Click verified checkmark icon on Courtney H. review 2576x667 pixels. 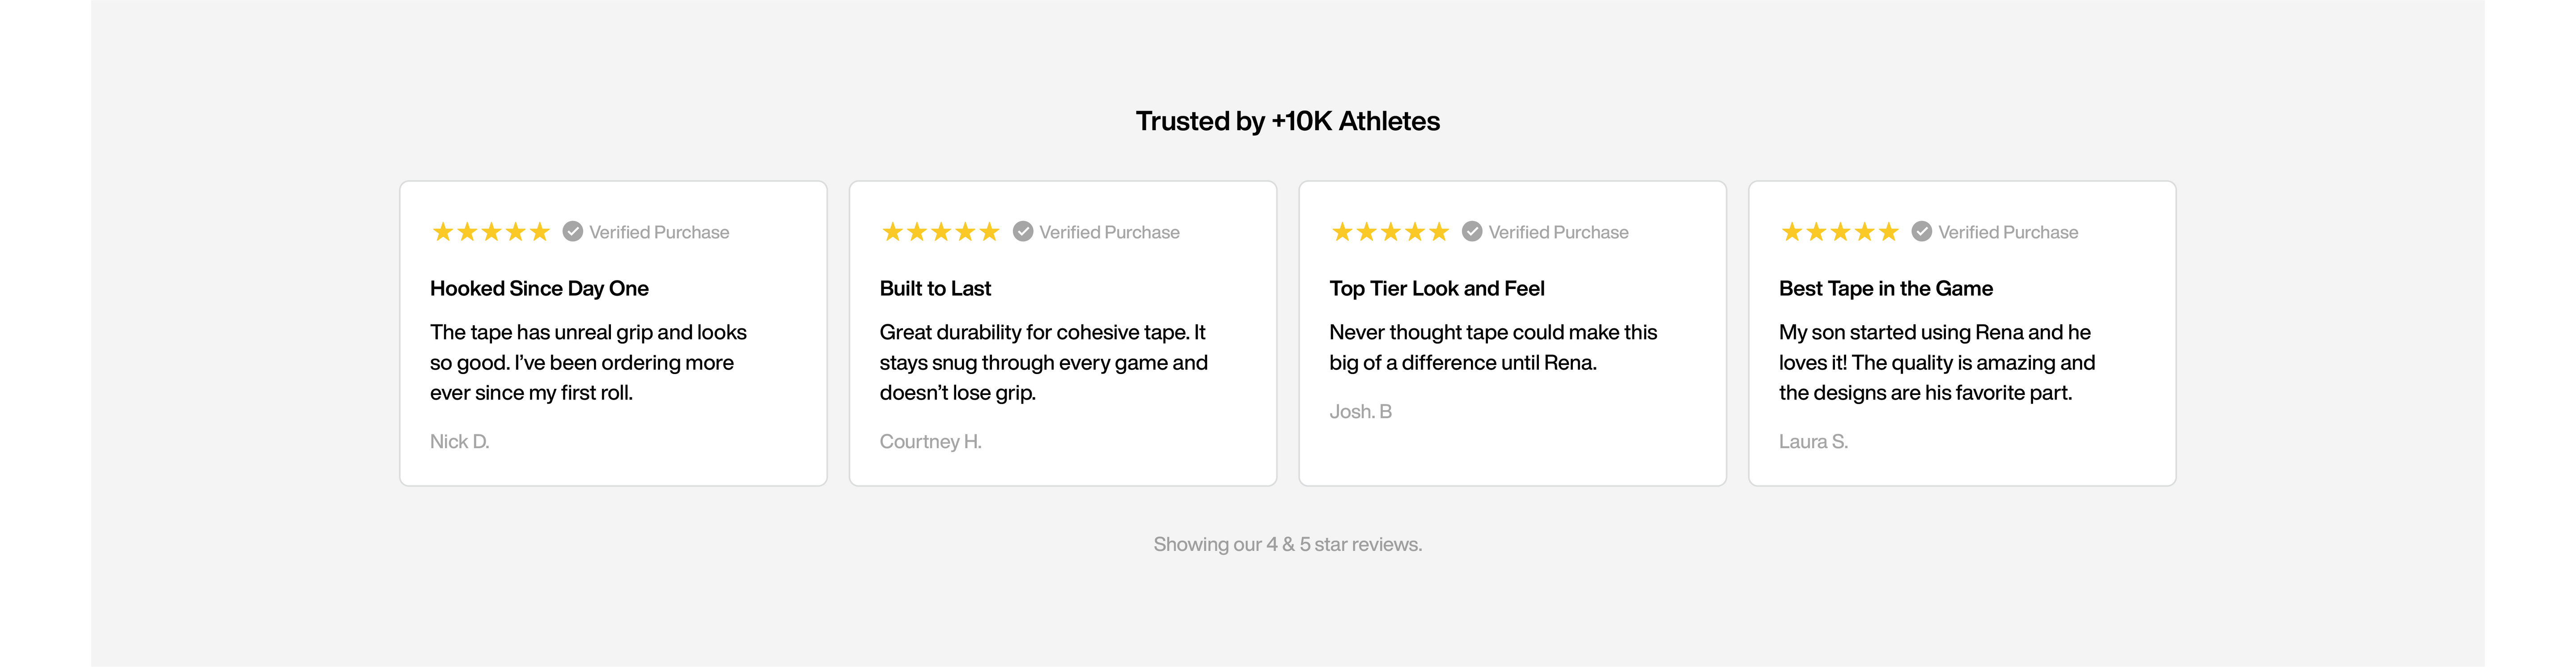tap(1022, 232)
